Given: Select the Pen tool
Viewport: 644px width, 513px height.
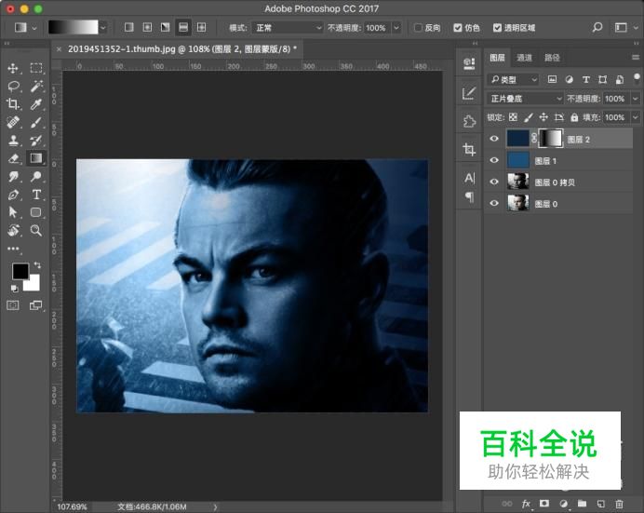Looking at the screenshot, I should click(13, 195).
